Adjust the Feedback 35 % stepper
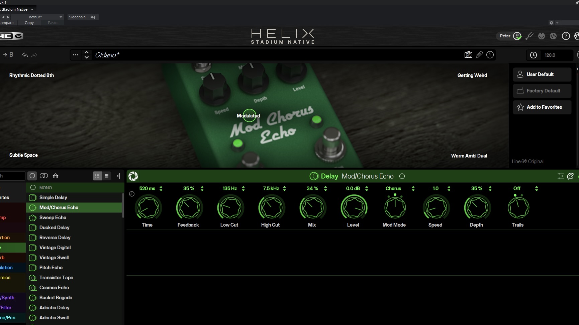Image resolution: width=579 pixels, height=325 pixels. coord(202,189)
